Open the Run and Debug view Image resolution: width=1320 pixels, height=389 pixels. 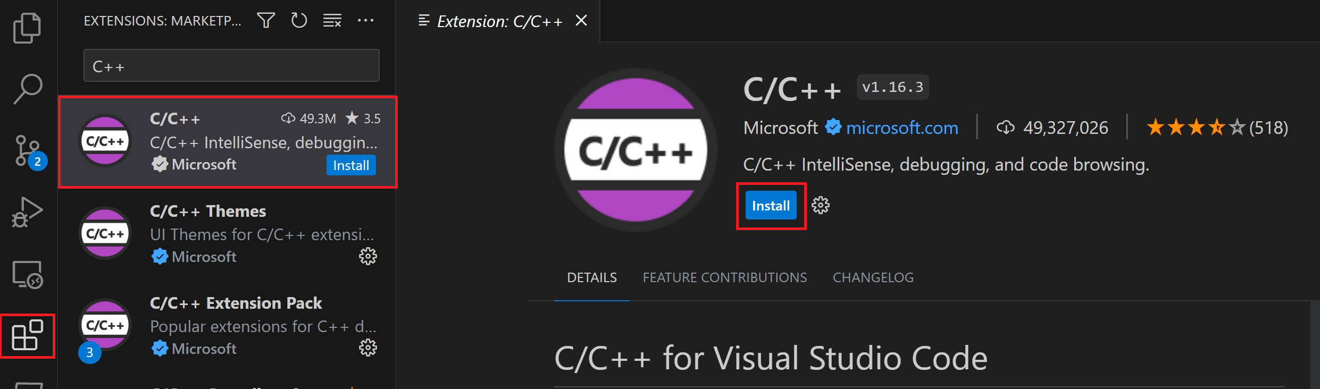(27, 212)
